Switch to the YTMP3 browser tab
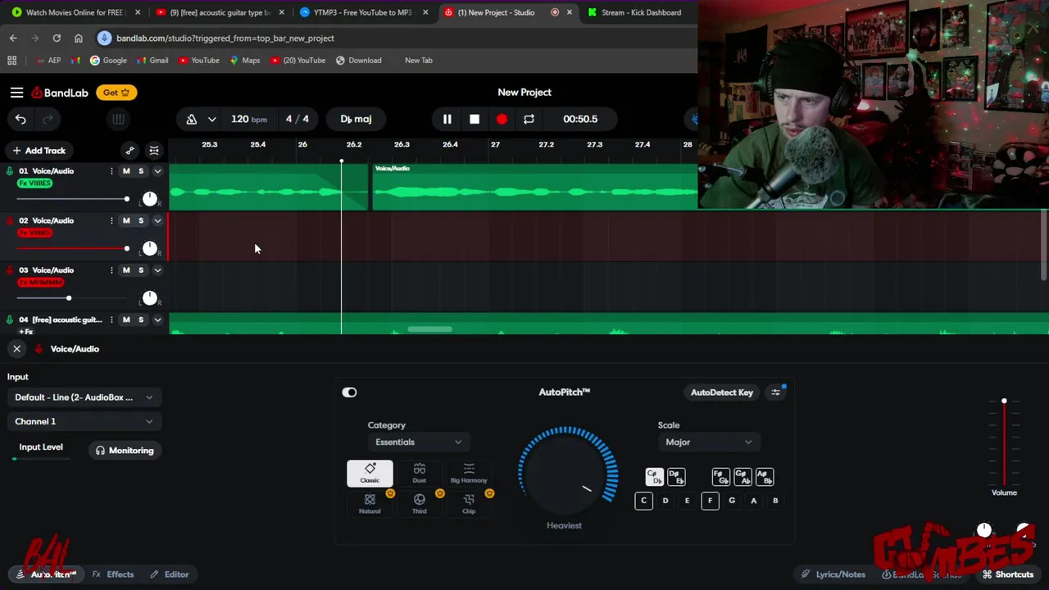The height and width of the screenshot is (590, 1049). 362,12
